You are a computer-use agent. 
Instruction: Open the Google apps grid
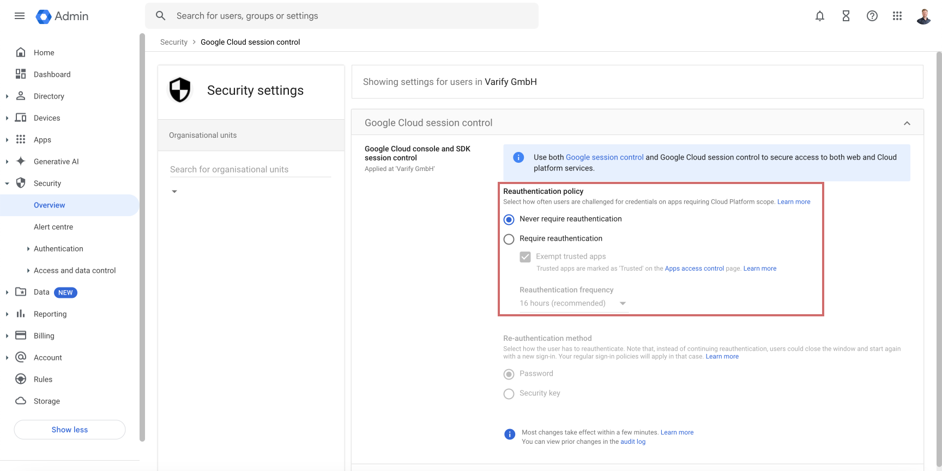897,16
